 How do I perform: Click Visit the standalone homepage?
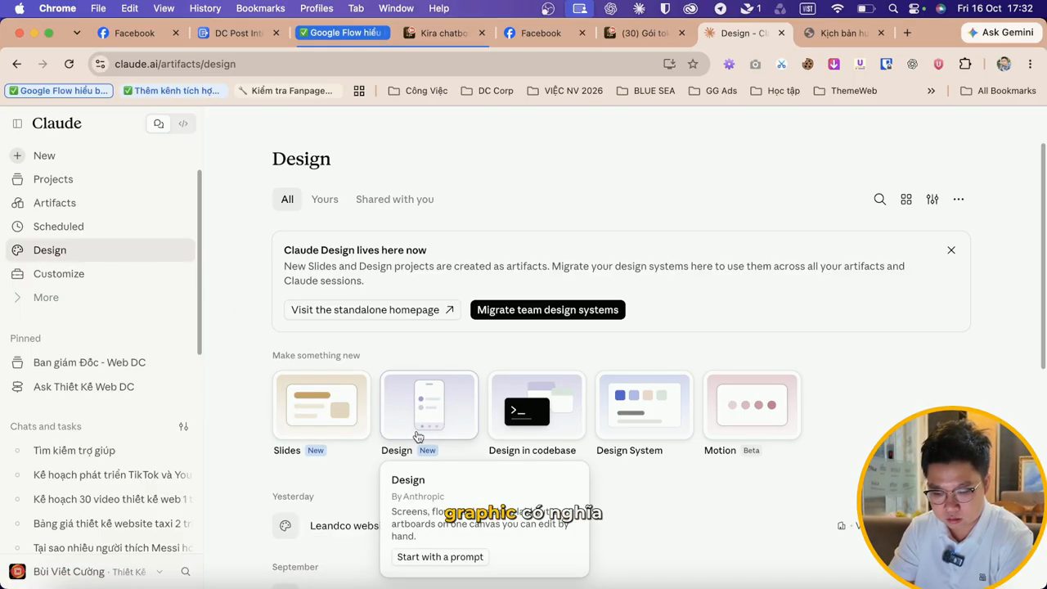point(372,310)
